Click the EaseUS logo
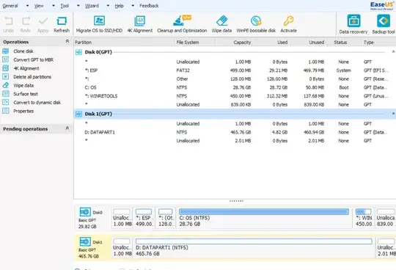 coord(381,6)
